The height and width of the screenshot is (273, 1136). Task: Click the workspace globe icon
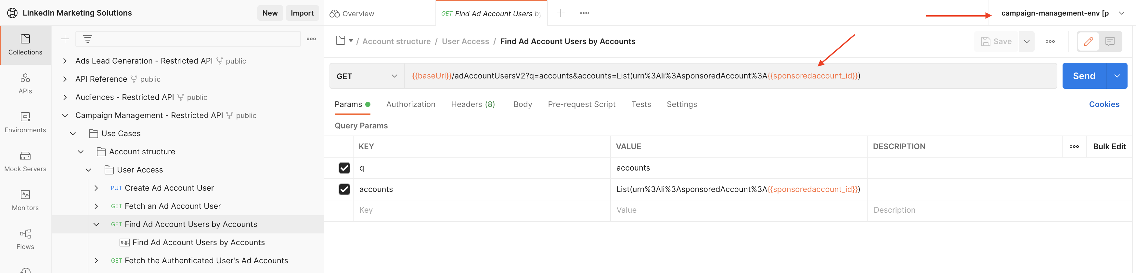pyautogui.click(x=12, y=13)
